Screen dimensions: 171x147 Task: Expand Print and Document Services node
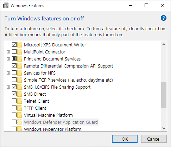(8, 59)
